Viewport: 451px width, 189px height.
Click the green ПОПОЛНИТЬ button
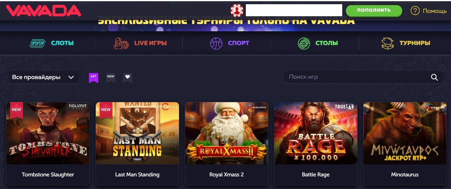coord(374,11)
